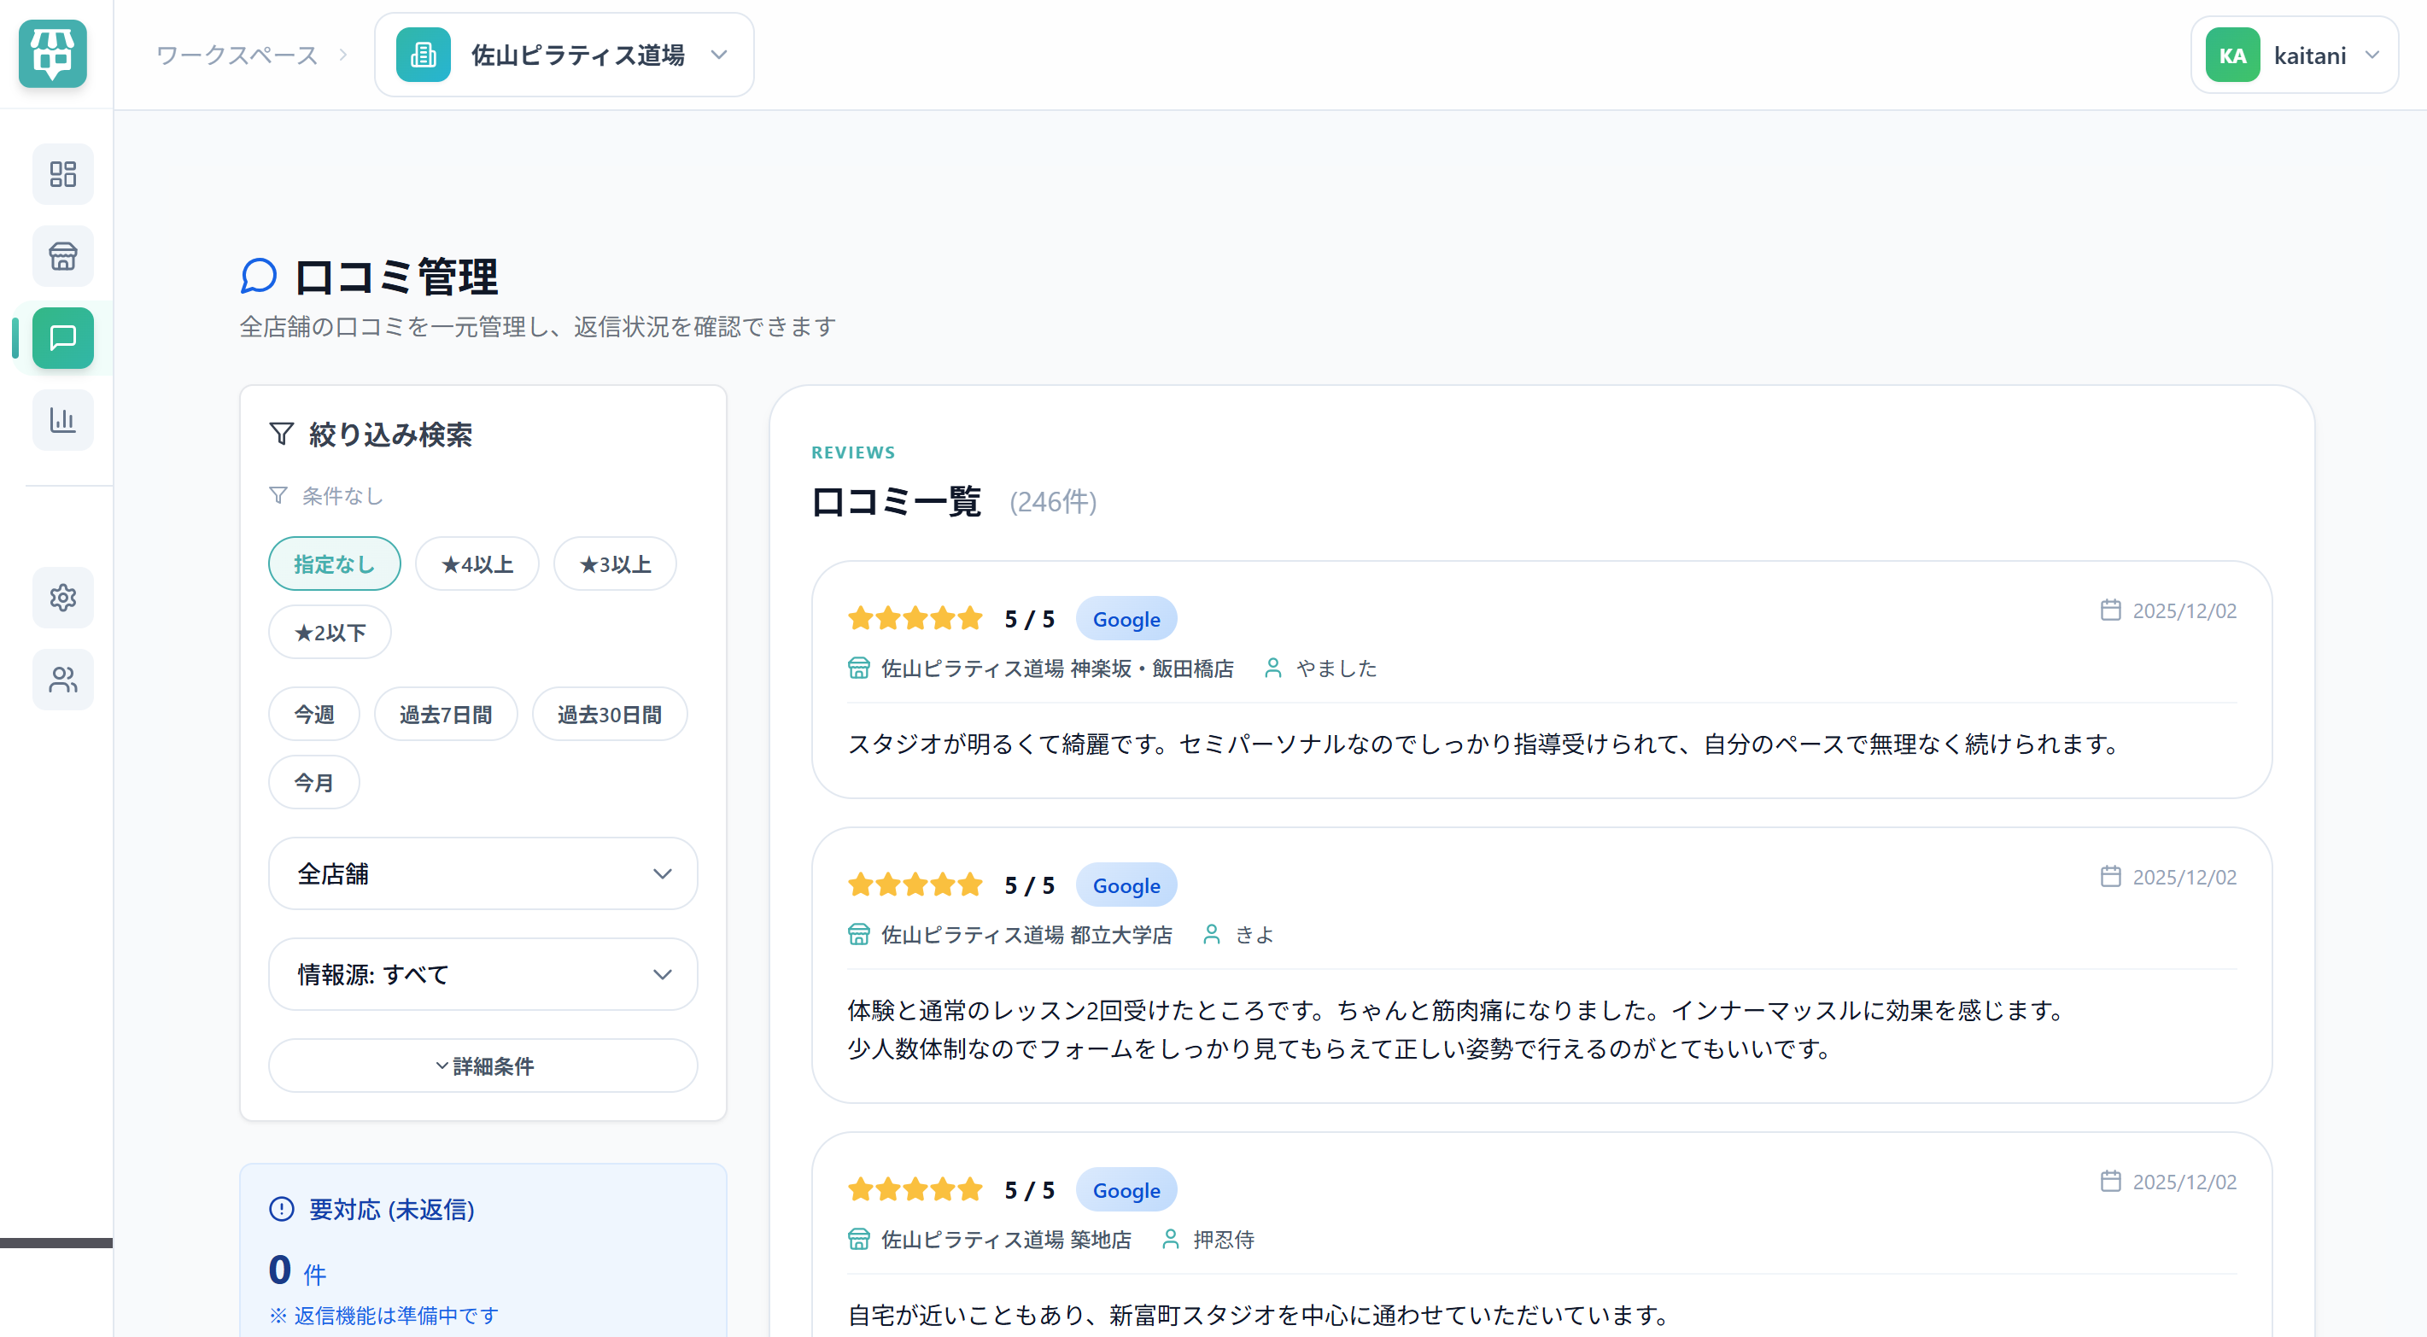Select the 今月 filter chip
The height and width of the screenshot is (1337, 2427).
click(x=313, y=781)
